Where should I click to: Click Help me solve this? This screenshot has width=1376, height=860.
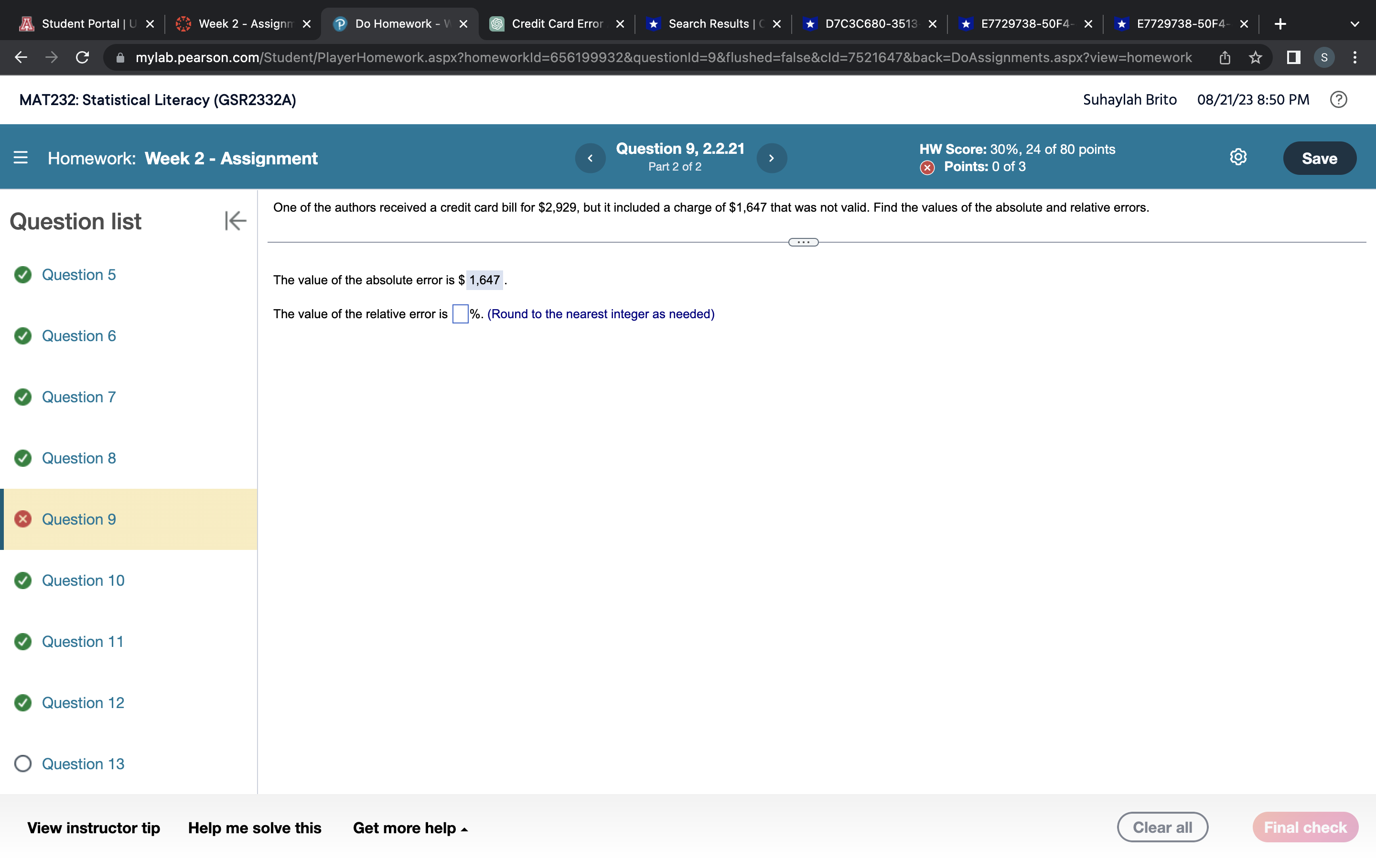[255, 828]
